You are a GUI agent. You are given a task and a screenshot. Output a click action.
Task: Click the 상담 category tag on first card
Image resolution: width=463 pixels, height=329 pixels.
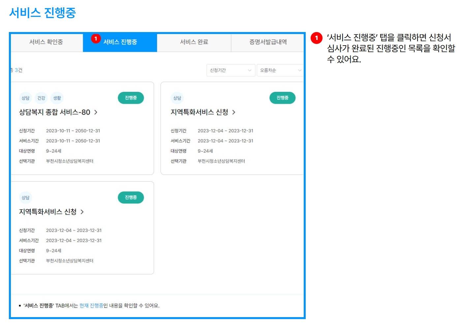tap(25, 98)
